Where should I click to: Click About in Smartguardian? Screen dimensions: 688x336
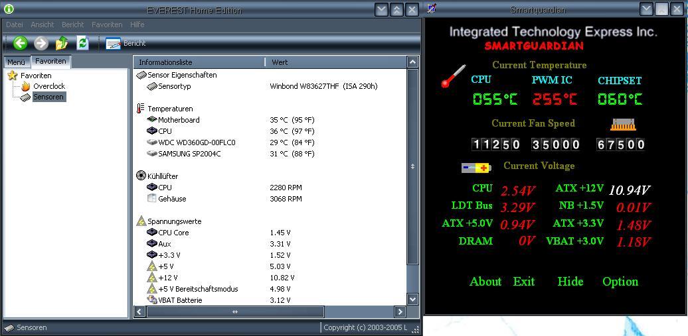485,281
